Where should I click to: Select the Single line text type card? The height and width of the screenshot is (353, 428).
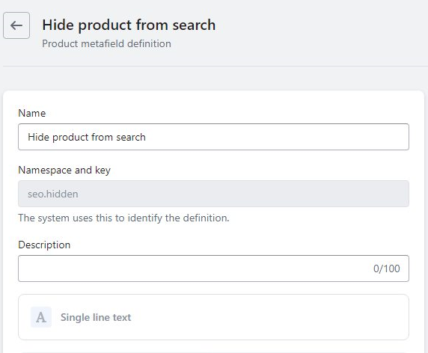pyautogui.click(x=213, y=317)
